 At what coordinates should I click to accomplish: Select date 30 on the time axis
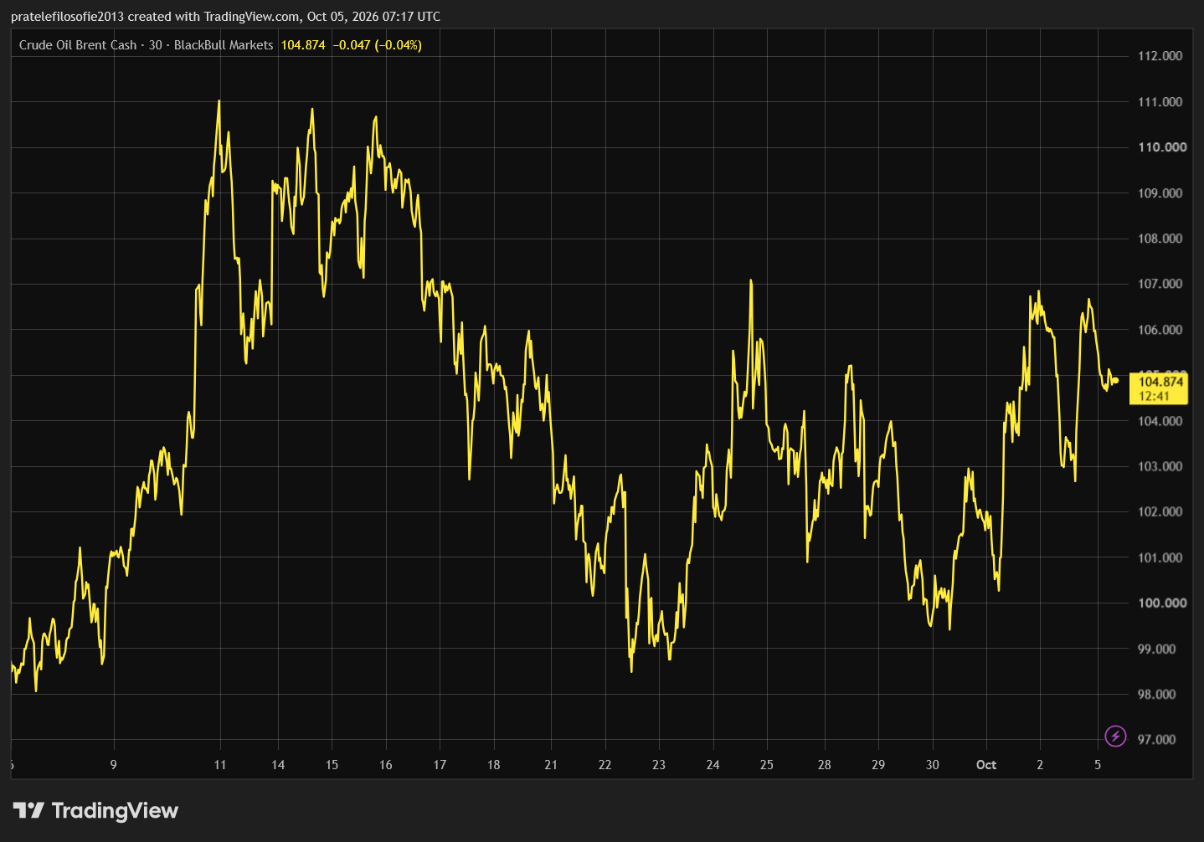point(933,765)
